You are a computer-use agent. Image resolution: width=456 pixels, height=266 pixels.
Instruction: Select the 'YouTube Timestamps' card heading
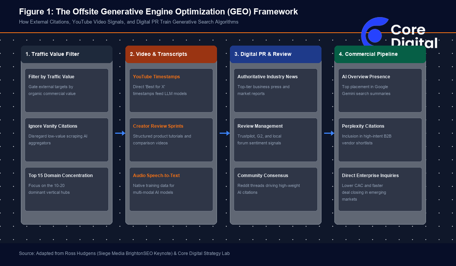[x=157, y=77]
